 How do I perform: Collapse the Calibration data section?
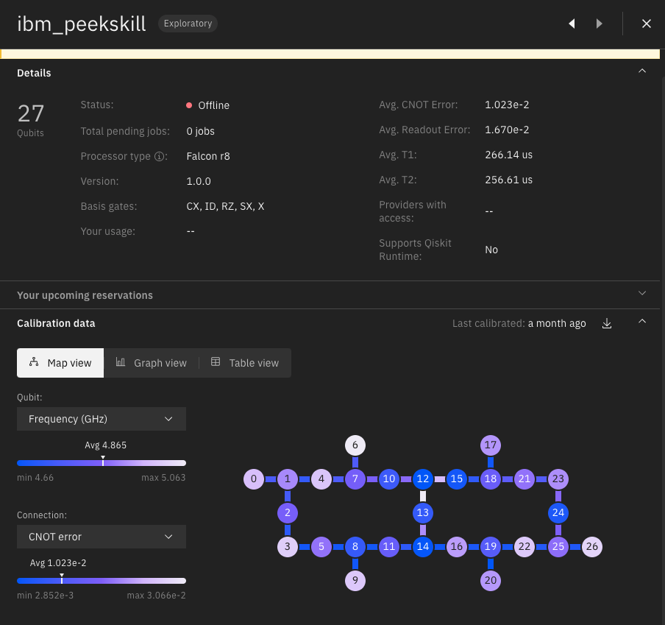(642, 322)
